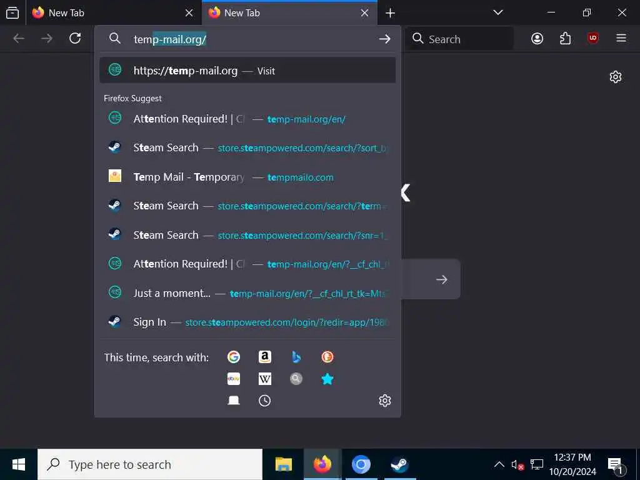Open Temp Mail tempmailo.com suggestion
Viewport: 640px width, 480px height.
coord(247,177)
